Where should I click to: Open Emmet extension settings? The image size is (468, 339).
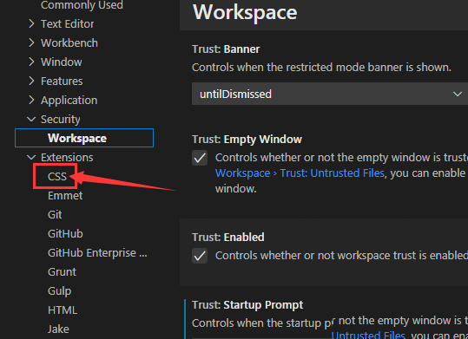click(65, 196)
